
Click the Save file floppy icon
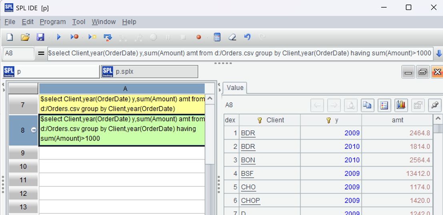(40, 37)
